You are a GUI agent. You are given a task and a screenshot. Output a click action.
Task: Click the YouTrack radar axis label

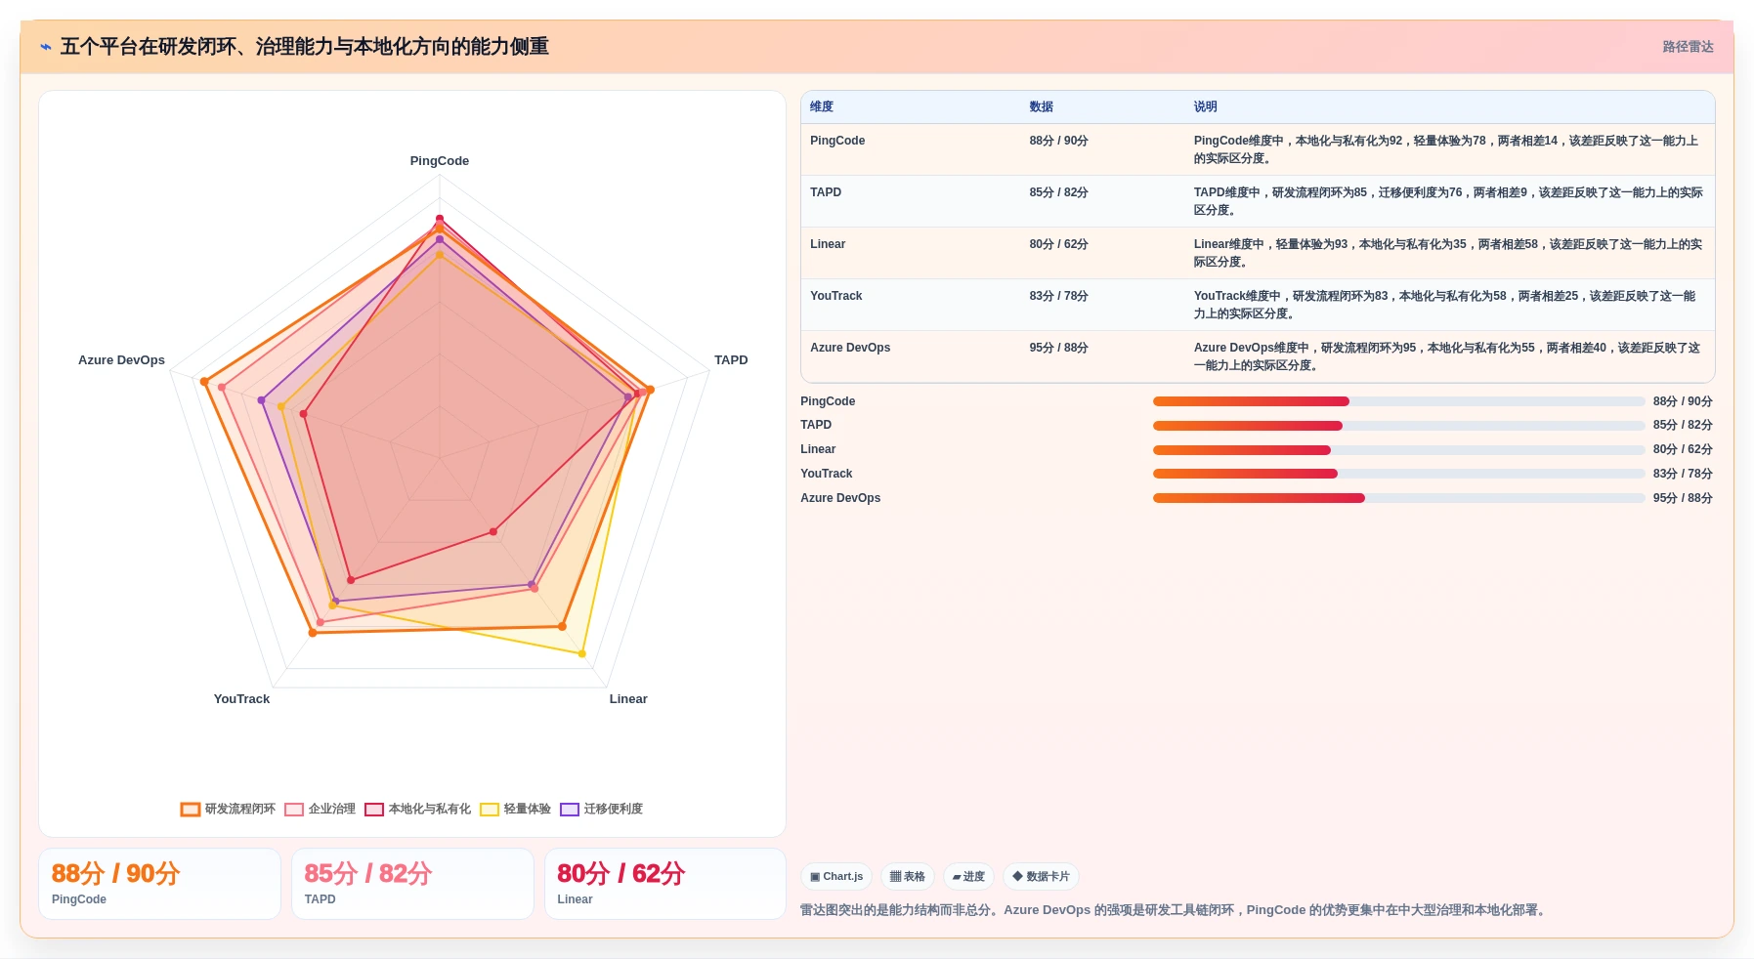pos(241,699)
